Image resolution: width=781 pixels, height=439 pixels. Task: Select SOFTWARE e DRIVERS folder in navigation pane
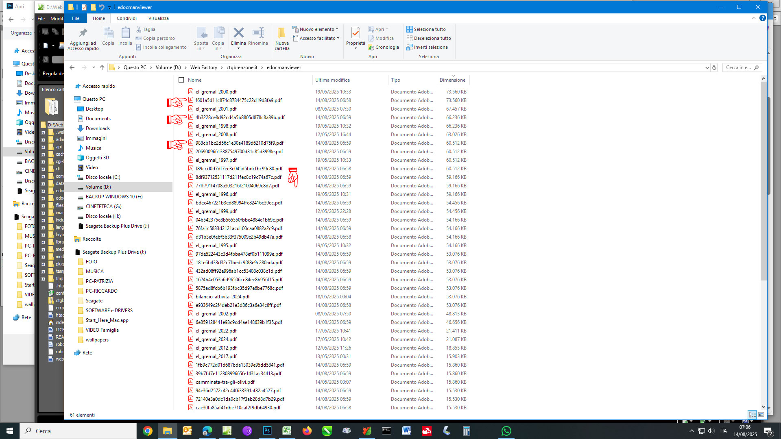(109, 311)
